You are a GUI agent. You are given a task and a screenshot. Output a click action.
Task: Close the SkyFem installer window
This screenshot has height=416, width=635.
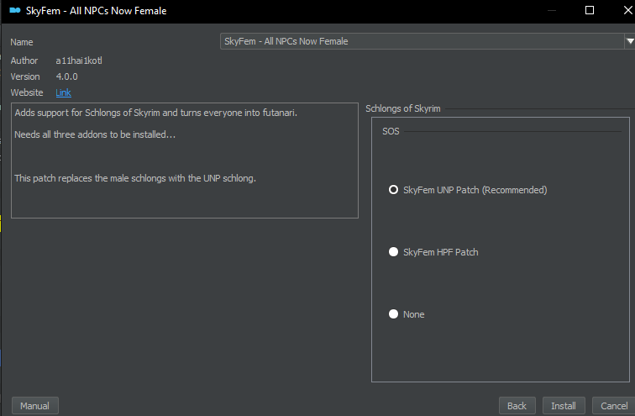pos(628,11)
